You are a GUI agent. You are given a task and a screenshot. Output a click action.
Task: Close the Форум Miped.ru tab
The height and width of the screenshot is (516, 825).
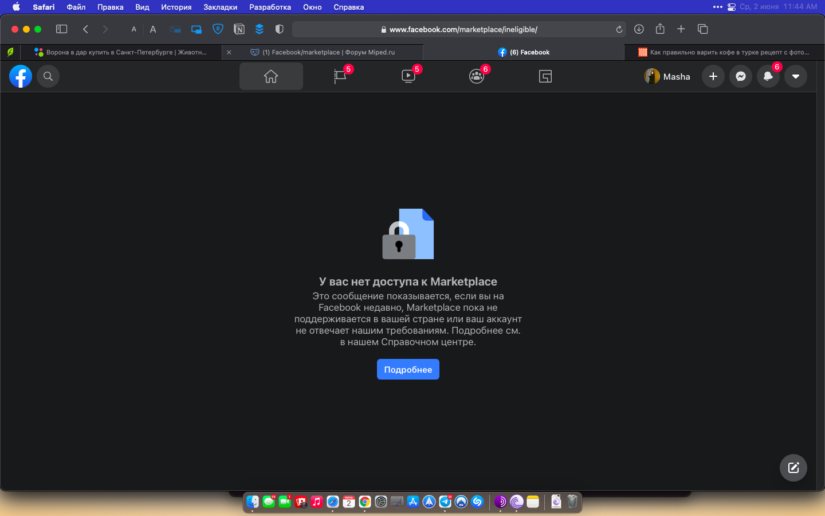[x=229, y=52]
